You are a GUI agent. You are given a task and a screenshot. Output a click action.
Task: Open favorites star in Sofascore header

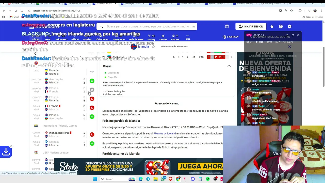pos(272,26)
